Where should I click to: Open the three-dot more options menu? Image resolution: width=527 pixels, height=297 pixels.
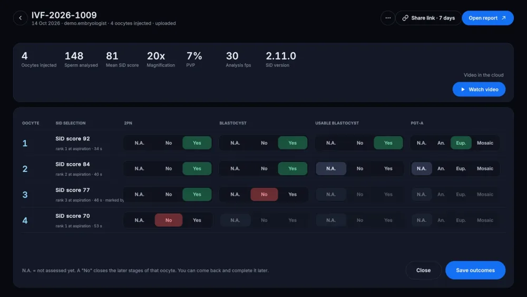coord(387,18)
